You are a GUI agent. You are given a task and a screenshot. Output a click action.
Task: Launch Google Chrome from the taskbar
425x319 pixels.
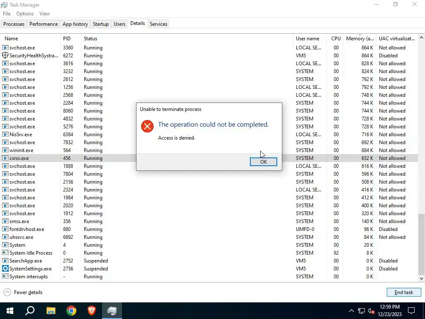coord(71,311)
